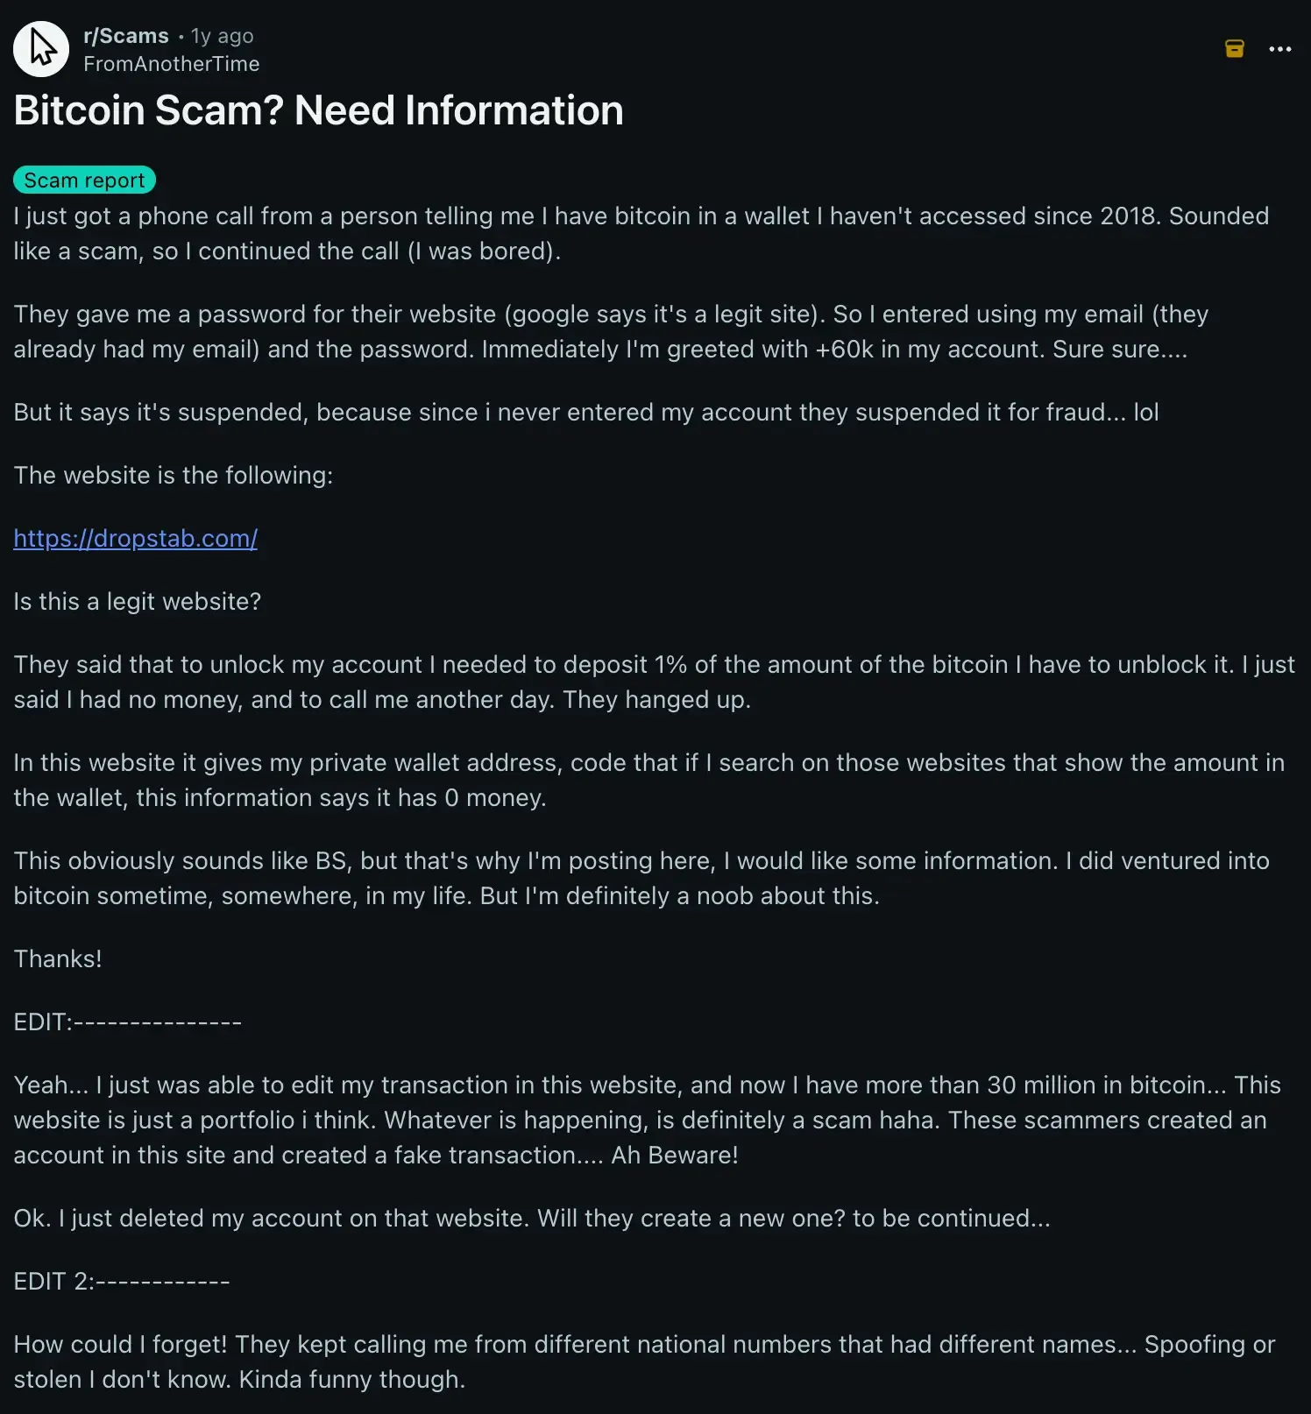Click the overflow options icon for the post
Viewport: 1311px width, 1414px height.
tap(1279, 49)
